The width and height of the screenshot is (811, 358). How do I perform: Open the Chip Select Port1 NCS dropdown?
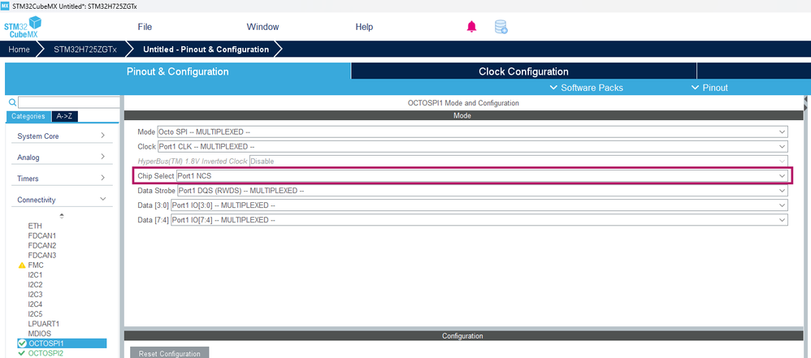point(482,176)
